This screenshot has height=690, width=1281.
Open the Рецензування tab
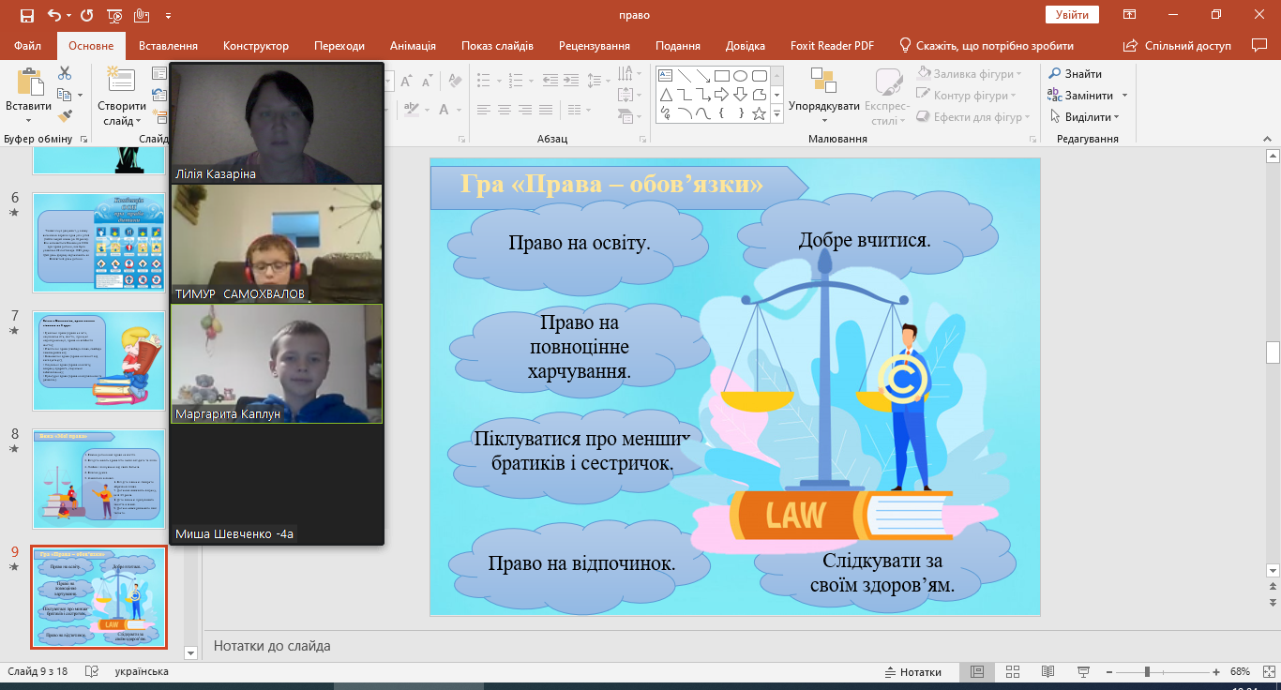[595, 46]
